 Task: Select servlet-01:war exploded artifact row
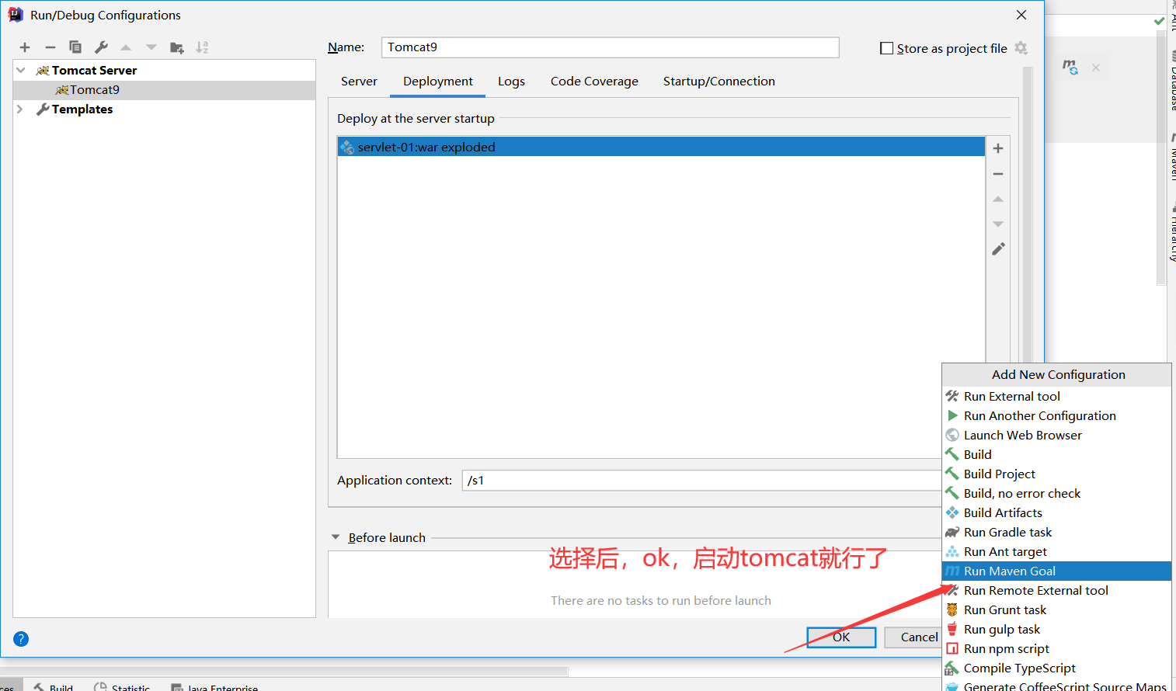click(661, 147)
